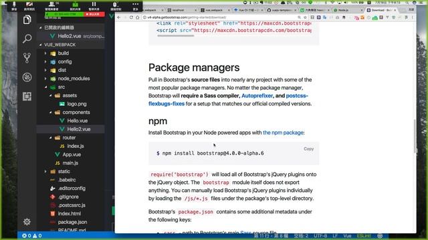The width and height of the screenshot is (428, 240).
Task: Go back in the Chrome browser
Action: click(x=119, y=17)
